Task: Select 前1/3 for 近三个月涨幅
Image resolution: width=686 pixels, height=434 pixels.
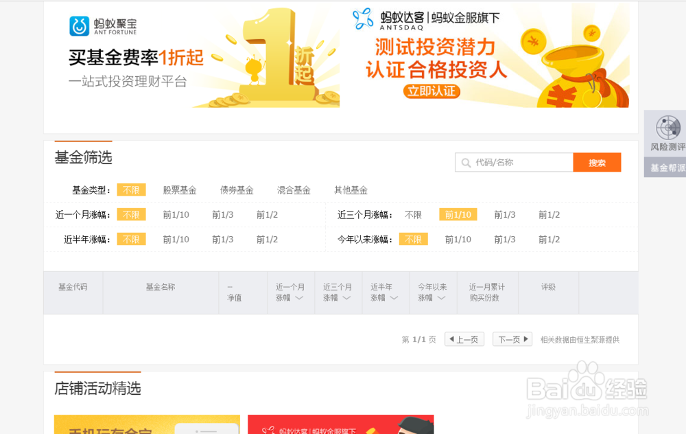Action: (505, 214)
